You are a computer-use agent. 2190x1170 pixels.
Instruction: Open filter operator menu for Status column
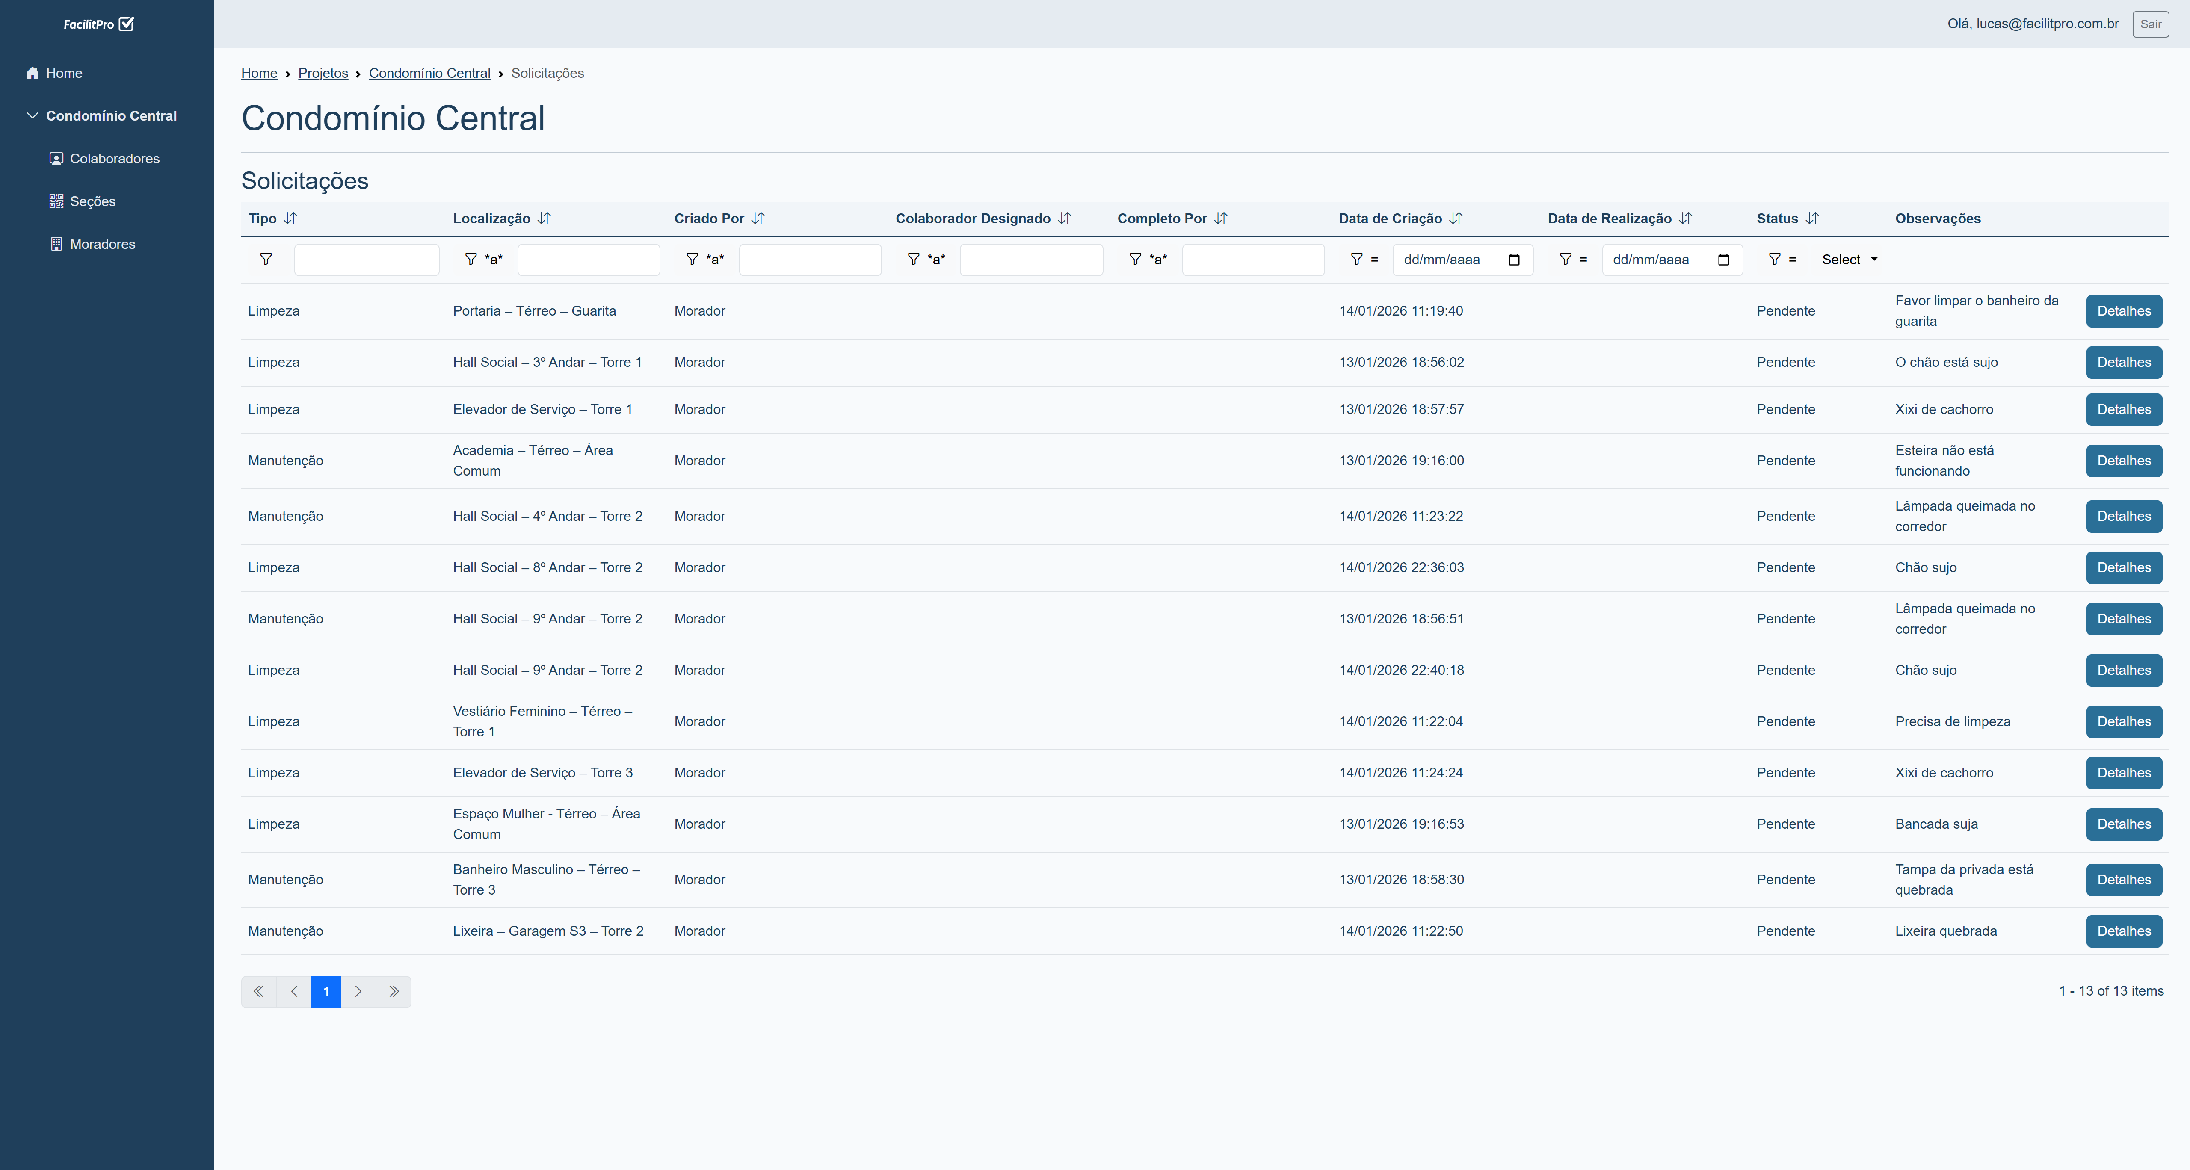1782,259
